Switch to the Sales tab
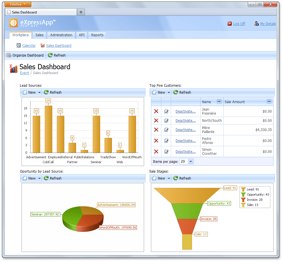283x262 pixels. tap(40, 35)
